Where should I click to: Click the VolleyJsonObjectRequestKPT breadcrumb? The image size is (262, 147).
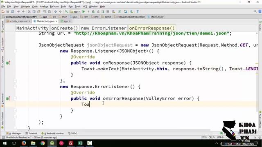coord(19,17)
